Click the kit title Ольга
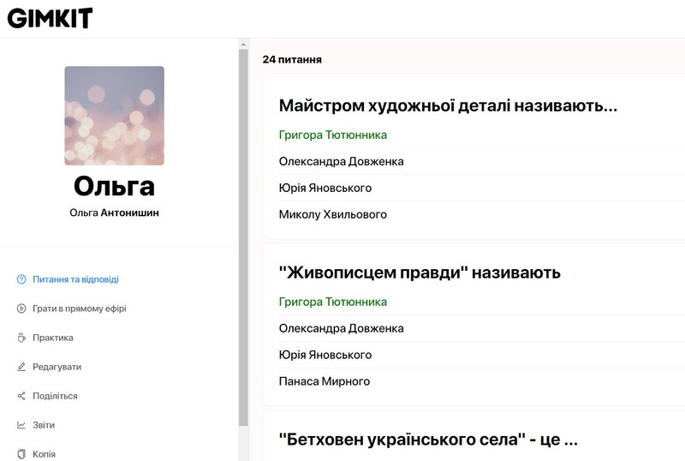Screen dimensions: 685x461 point(115,186)
